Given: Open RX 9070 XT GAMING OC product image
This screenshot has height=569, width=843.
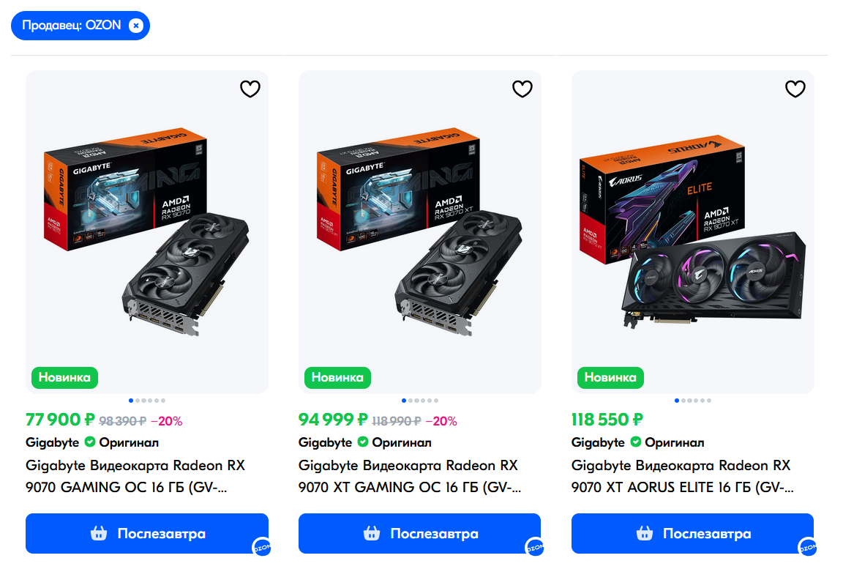Looking at the screenshot, I should (420, 232).
